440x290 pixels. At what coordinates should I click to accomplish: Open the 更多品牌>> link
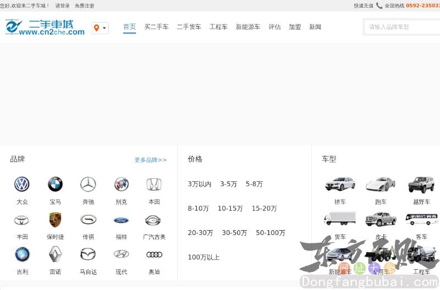click(151, 160)
